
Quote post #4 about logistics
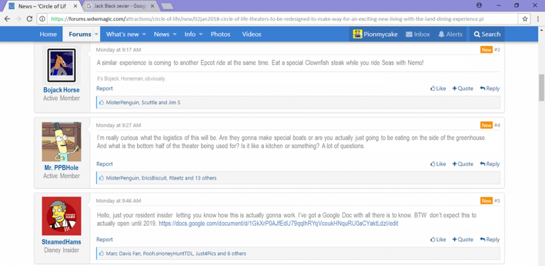tap(463, 164)
